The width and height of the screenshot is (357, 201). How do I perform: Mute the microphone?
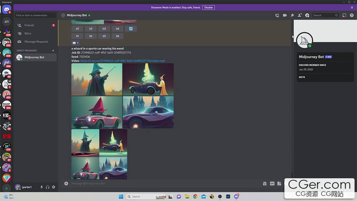[41, 187]
